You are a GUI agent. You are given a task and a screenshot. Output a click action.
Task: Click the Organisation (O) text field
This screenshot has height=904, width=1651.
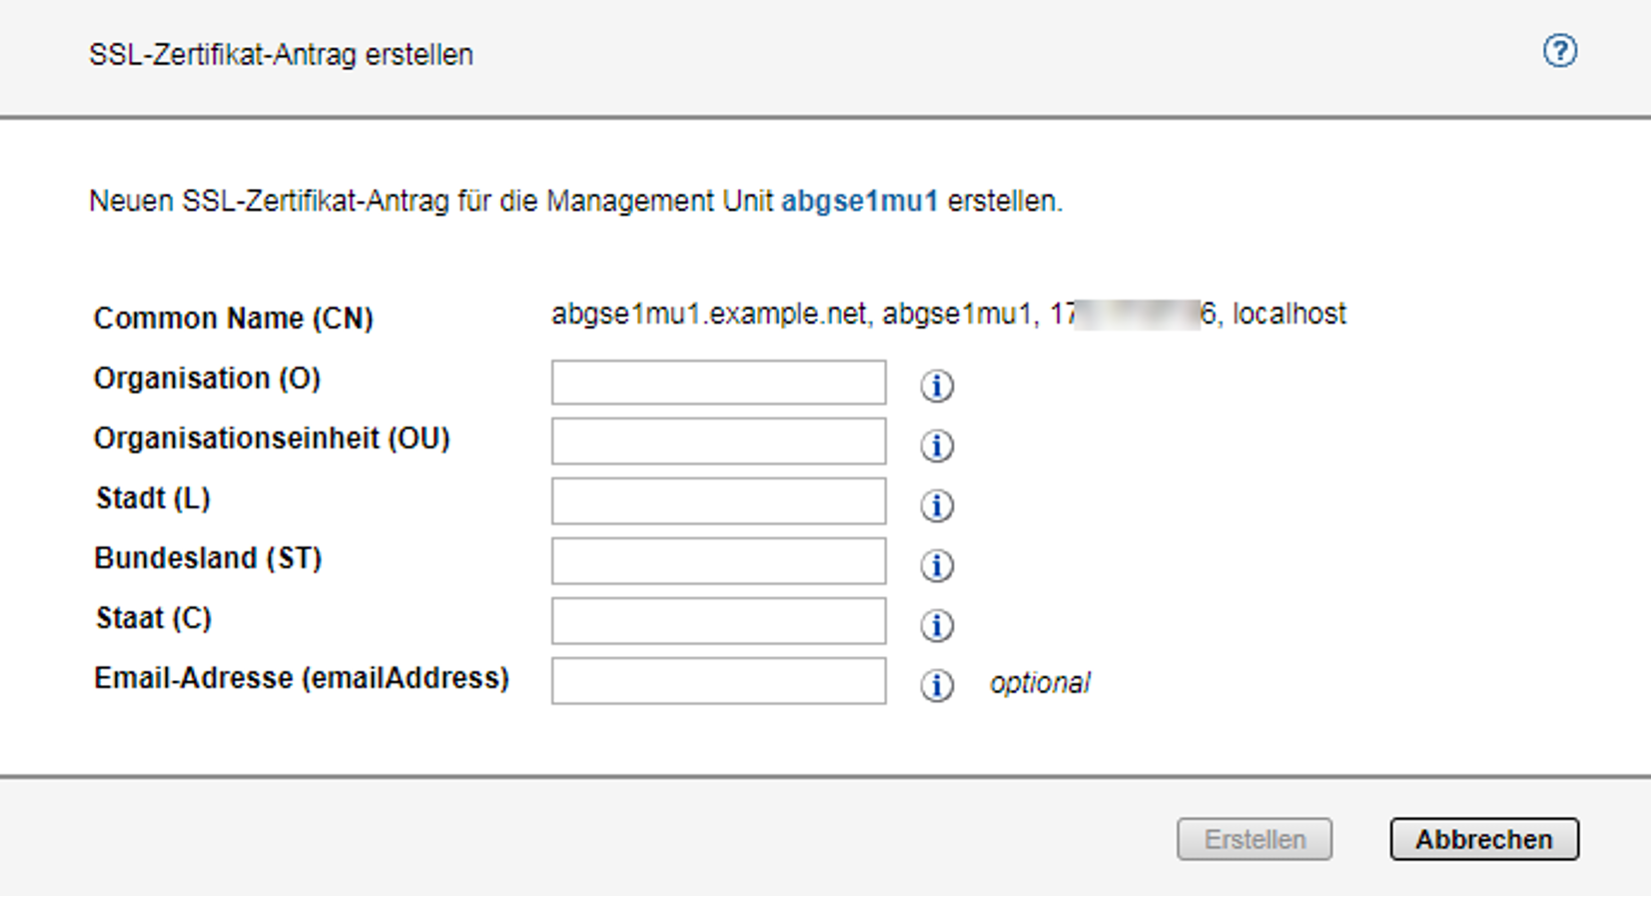click(718, 383)
